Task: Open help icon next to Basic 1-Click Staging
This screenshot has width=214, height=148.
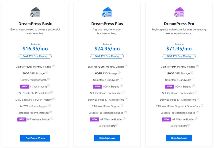Action: point(49,86)
